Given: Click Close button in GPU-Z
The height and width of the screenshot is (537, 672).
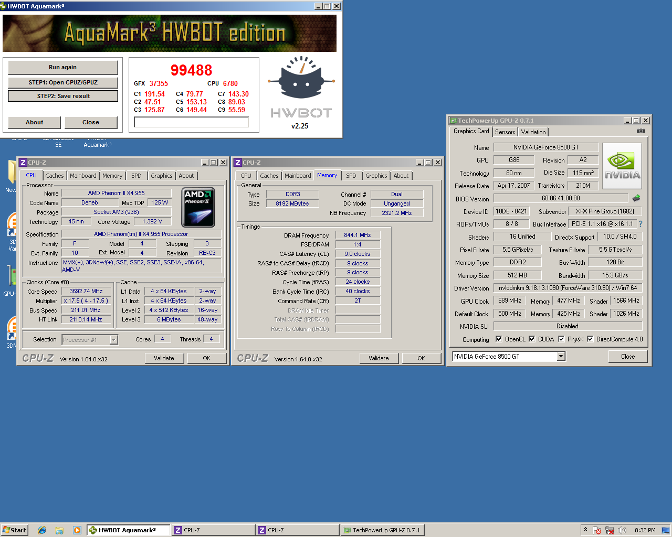Looking at the screenshot, I should (628, 357).
